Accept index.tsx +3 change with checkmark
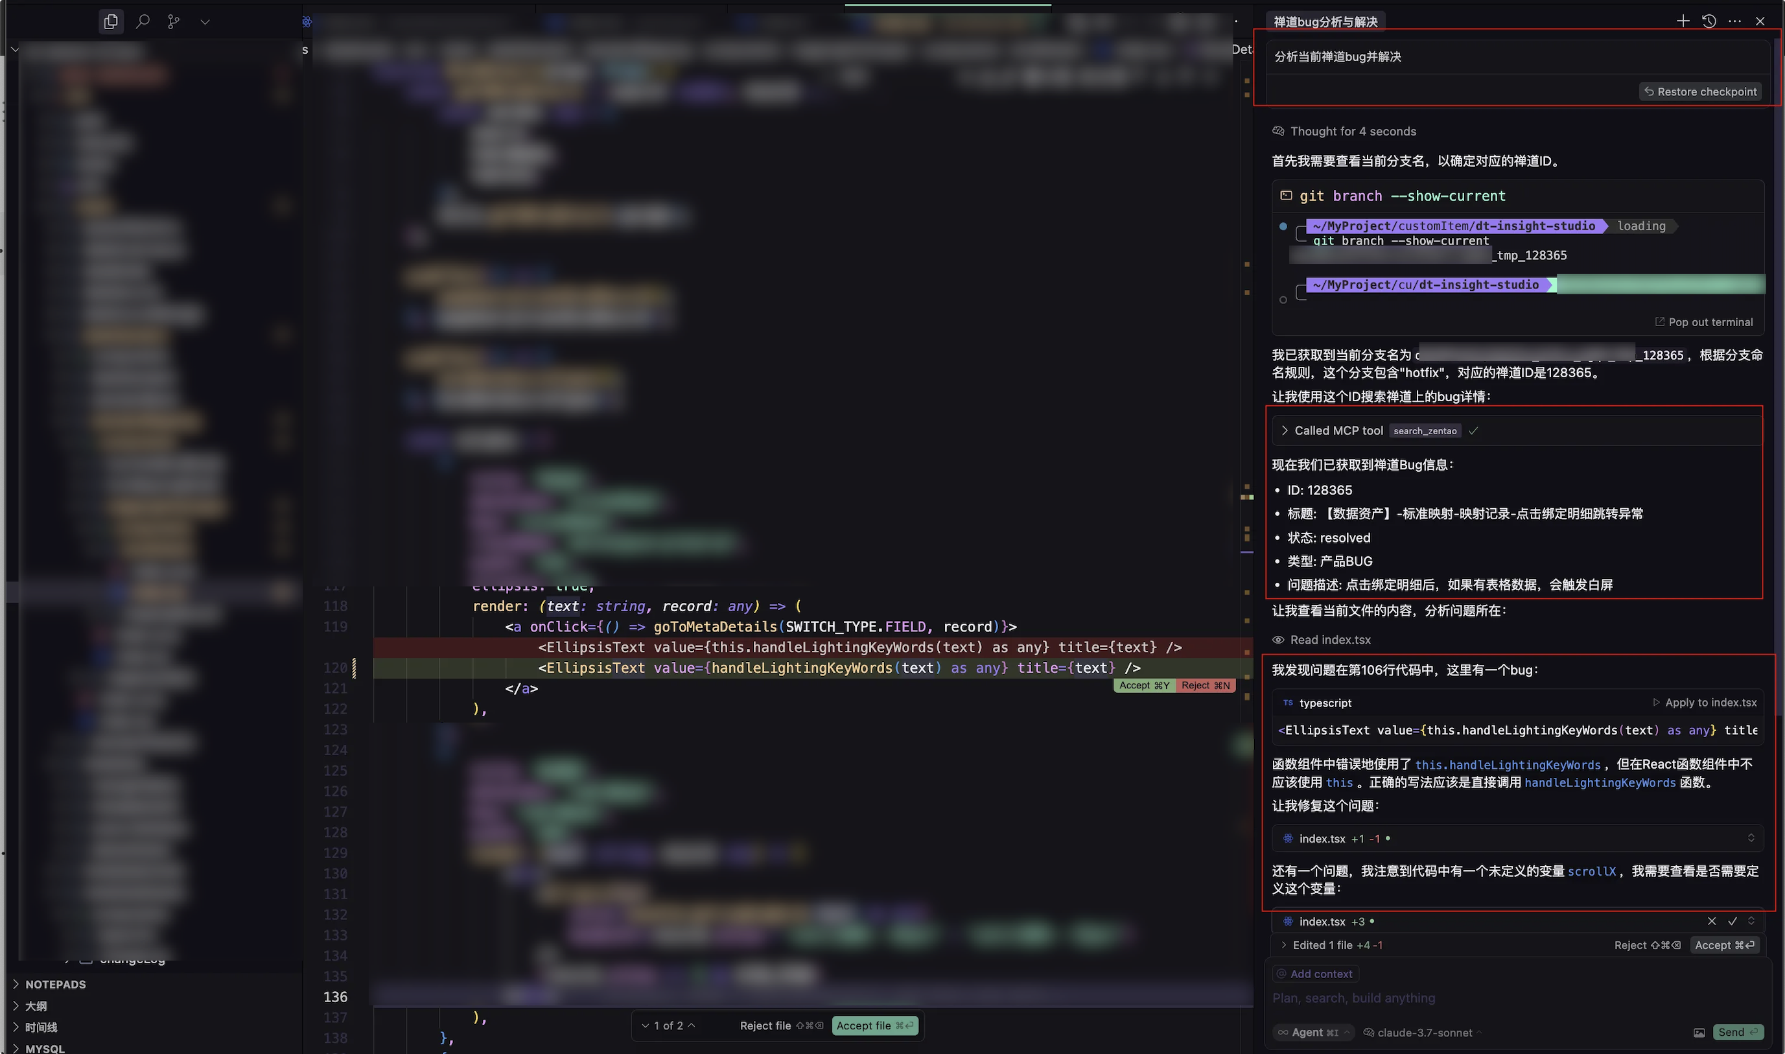 tap(1732, 921)
